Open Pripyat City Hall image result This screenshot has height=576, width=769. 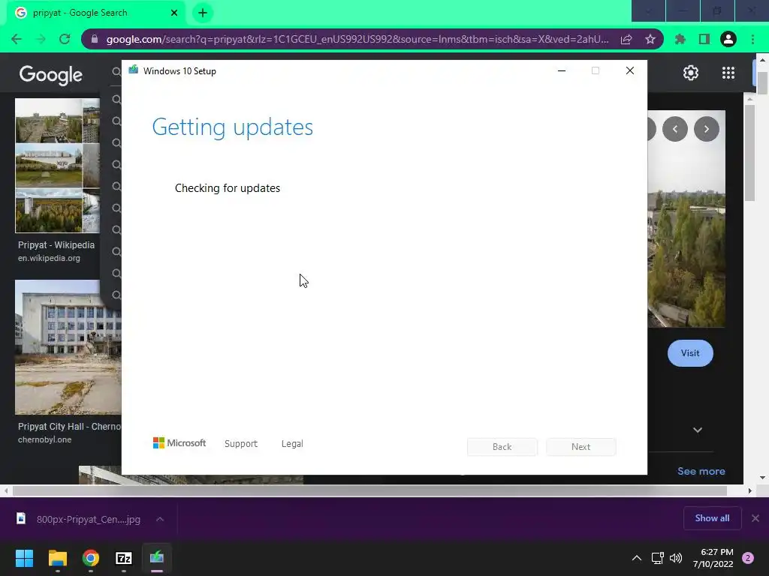click(68, 347)
